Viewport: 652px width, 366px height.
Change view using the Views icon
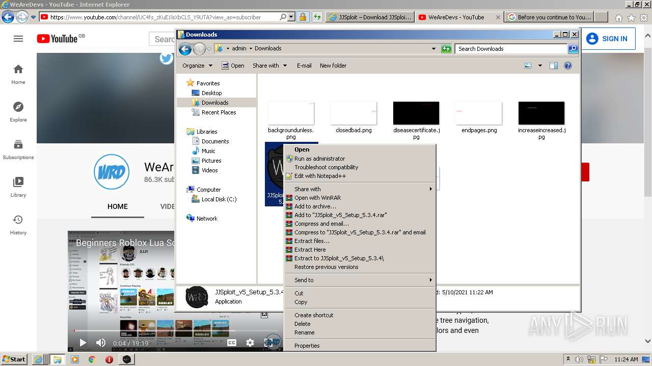(528, 66)
